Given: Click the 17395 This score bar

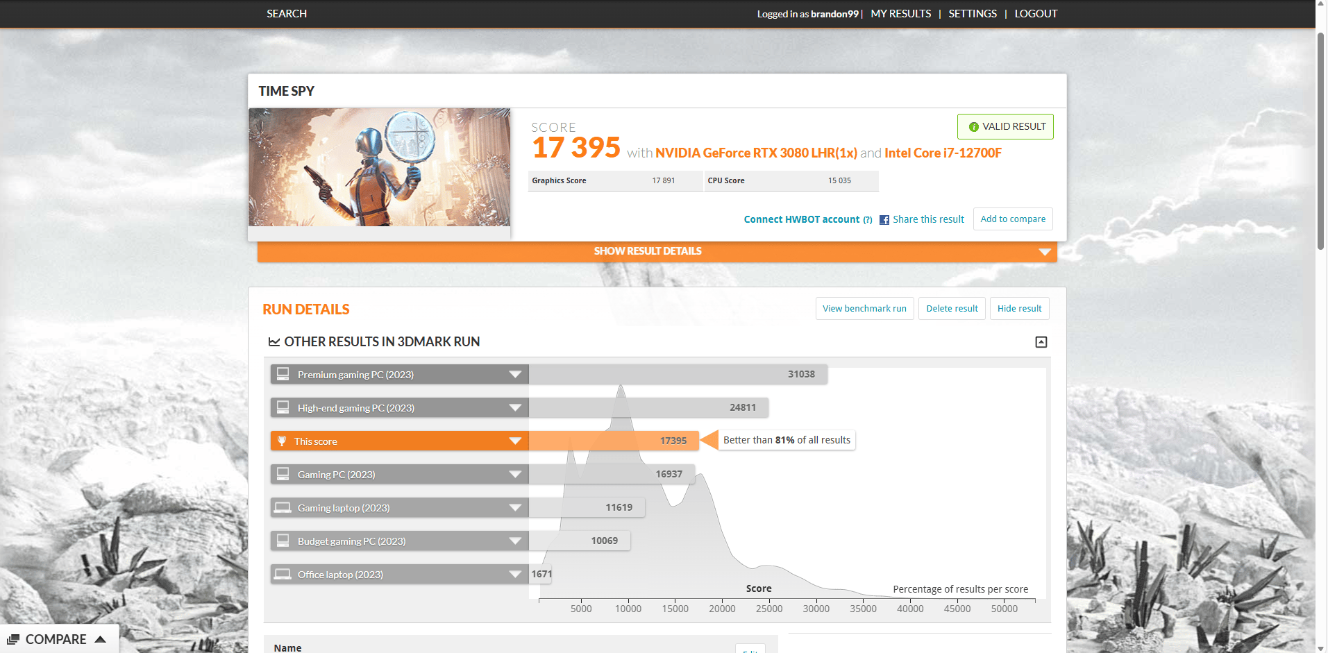Looking at the screenshot, I should tap(614, 441).
